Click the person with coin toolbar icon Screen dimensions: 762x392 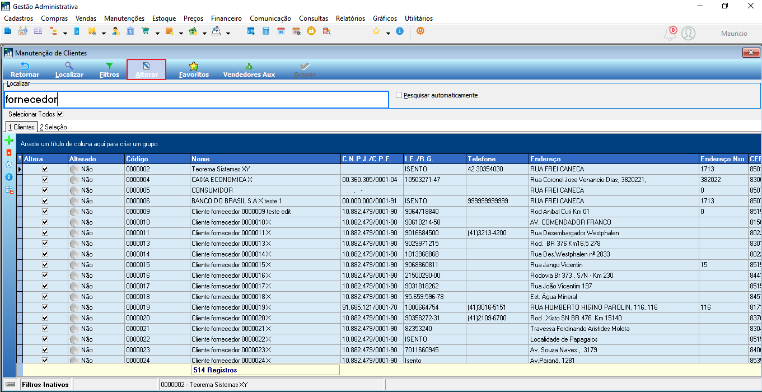116,31
